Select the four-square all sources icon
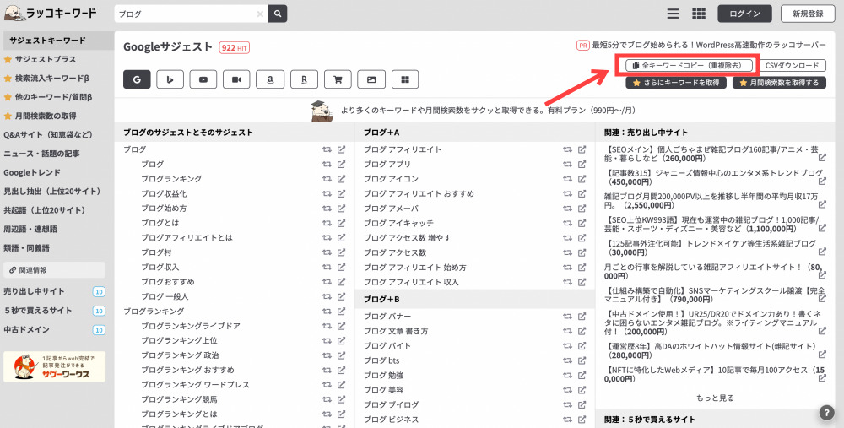This screenshot has height=428, width=844. [405, 79]
